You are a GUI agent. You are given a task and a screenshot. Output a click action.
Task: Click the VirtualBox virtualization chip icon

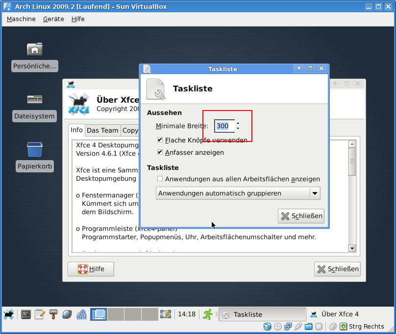pyautogui.click(x=319, y=327)
